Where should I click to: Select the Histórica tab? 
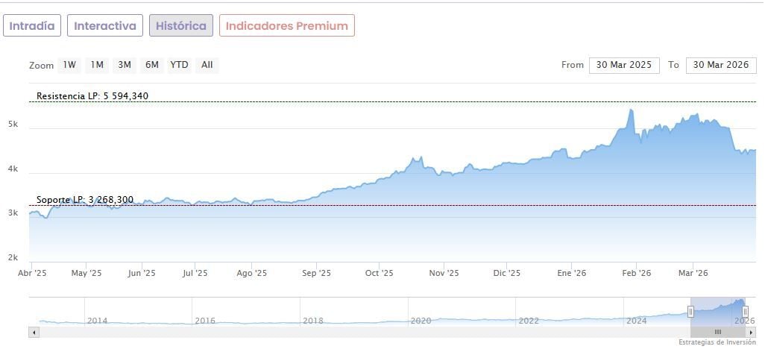click(x=181, y=25)
